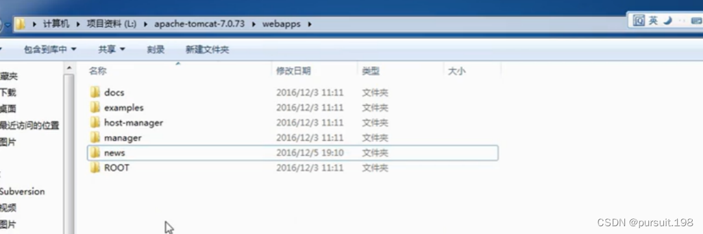Click the moon icon in IME bar

click(x=667, y=21)
